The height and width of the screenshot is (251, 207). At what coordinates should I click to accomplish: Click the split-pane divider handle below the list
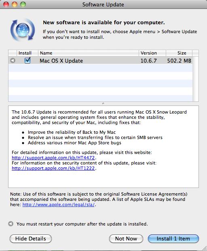103,103
